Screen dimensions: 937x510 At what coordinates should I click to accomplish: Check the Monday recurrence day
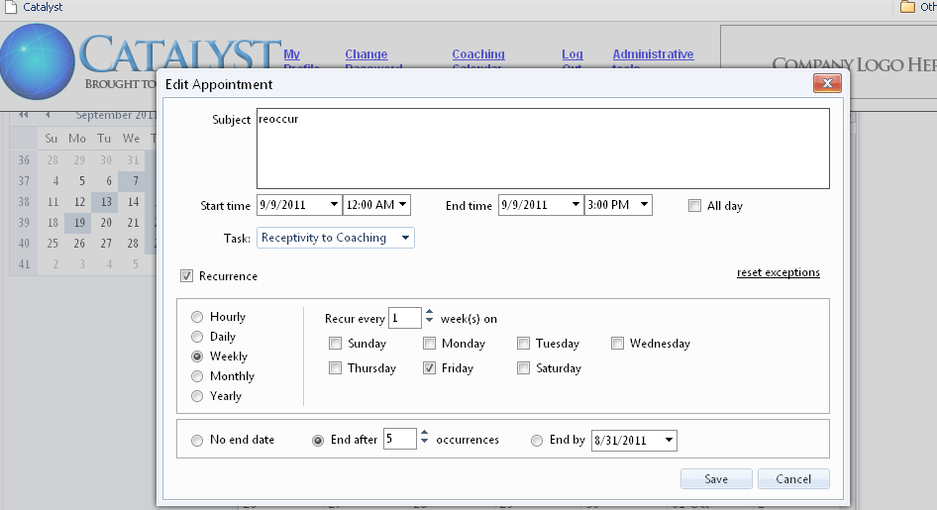[429, 344]
